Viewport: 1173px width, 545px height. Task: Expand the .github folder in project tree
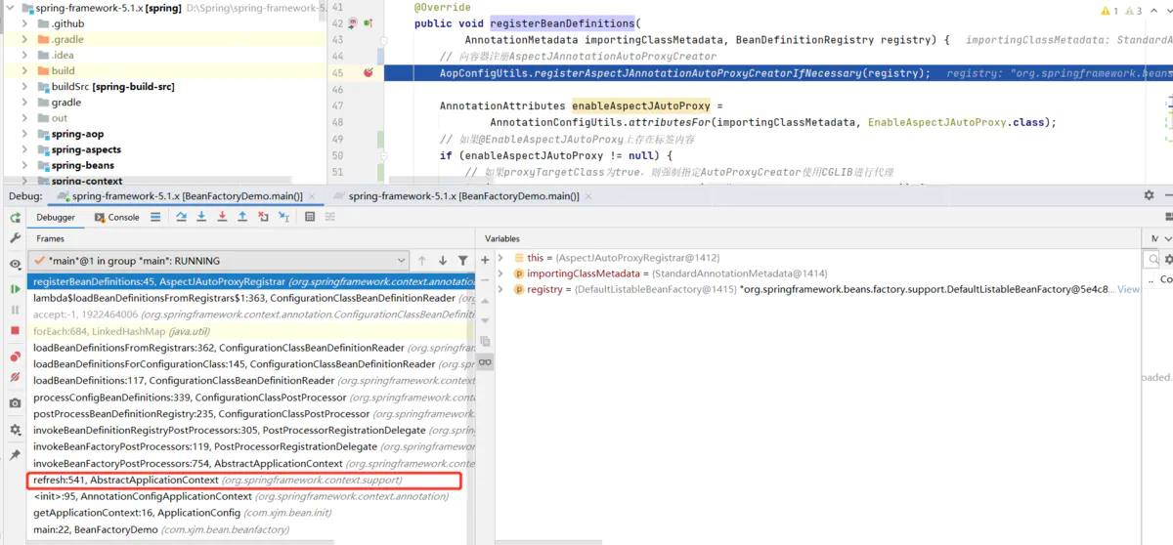[x=24, y=23]
